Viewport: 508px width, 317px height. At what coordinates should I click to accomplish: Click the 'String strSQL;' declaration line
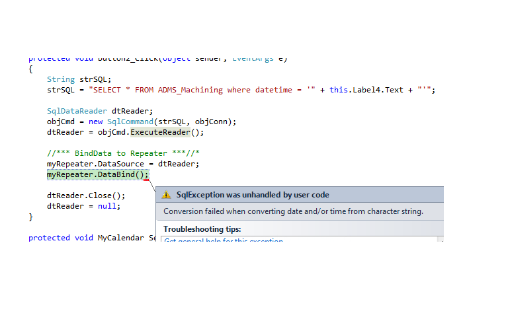pyautogui.click(x=79, y=79)
